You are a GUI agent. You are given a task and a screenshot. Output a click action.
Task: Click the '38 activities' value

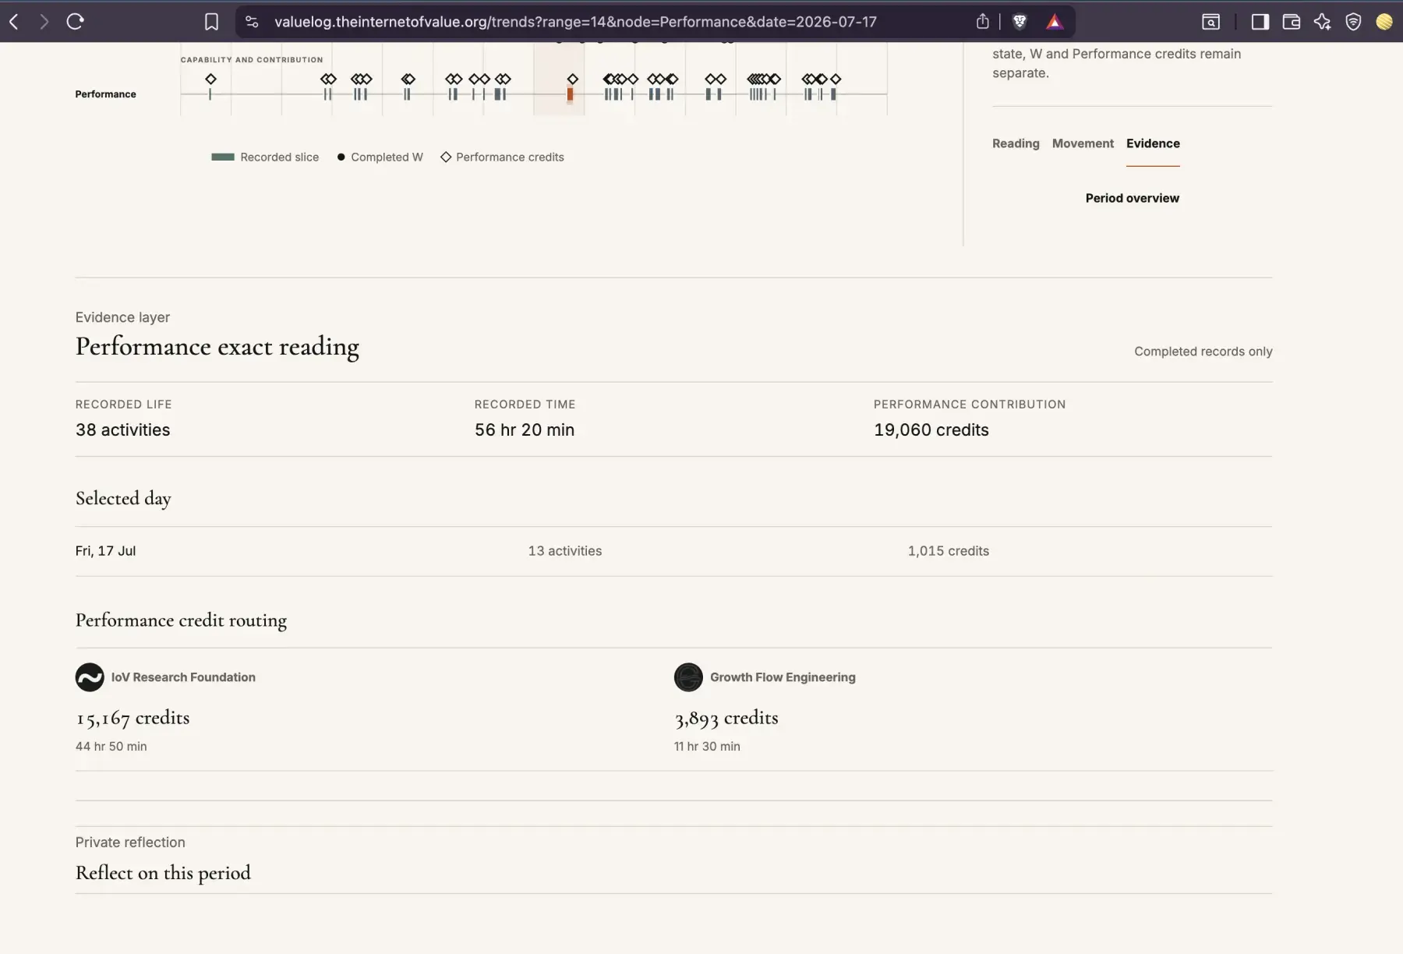(122, 429)
